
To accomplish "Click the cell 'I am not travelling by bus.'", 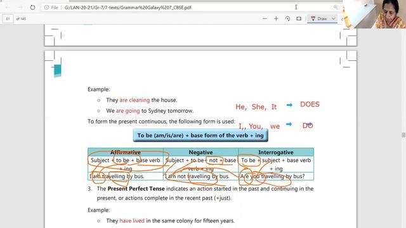I will click(200, 176).
